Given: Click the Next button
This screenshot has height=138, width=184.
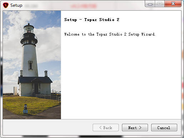Looking at the screenshot, I should (135, 128).
